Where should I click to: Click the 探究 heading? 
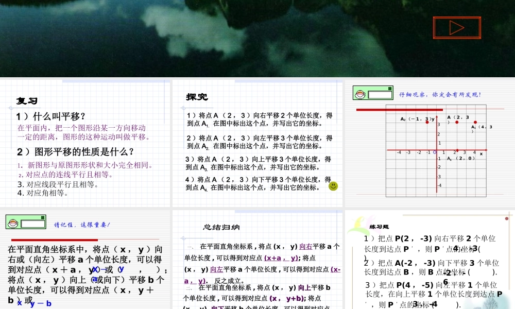pyautogui.click(x=197, y=97)
